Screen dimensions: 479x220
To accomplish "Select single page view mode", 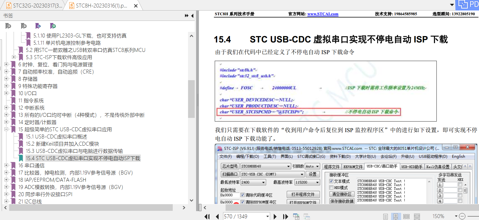I will [386, 217].
